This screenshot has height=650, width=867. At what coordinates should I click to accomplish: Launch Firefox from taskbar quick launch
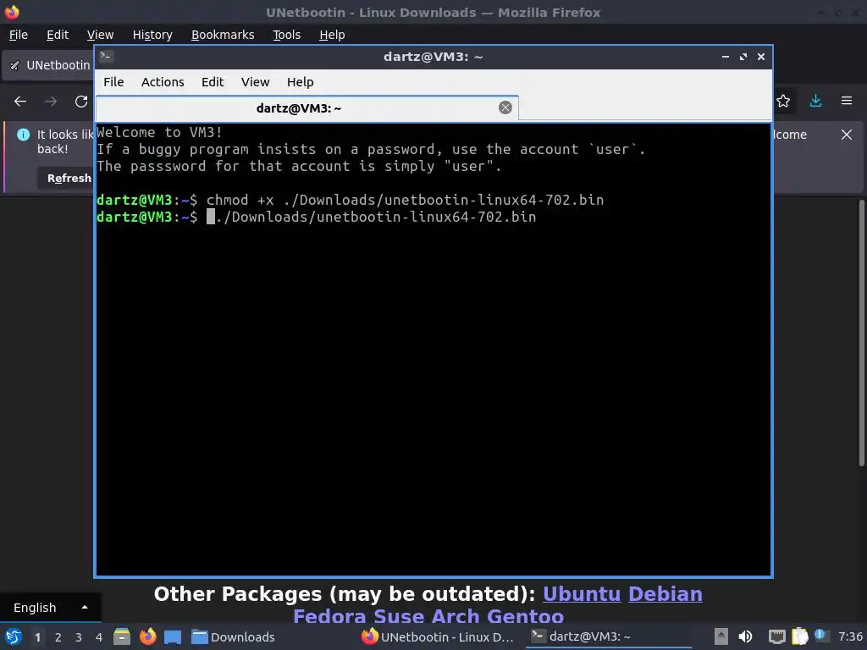[x=147, y=636]
